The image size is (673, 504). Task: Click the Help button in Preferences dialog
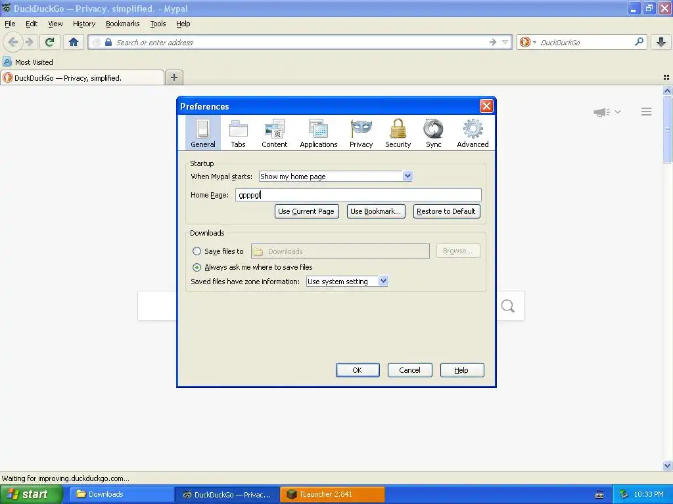[462, 370]
